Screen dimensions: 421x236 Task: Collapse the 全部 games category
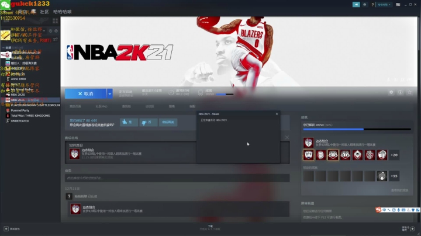4,48
